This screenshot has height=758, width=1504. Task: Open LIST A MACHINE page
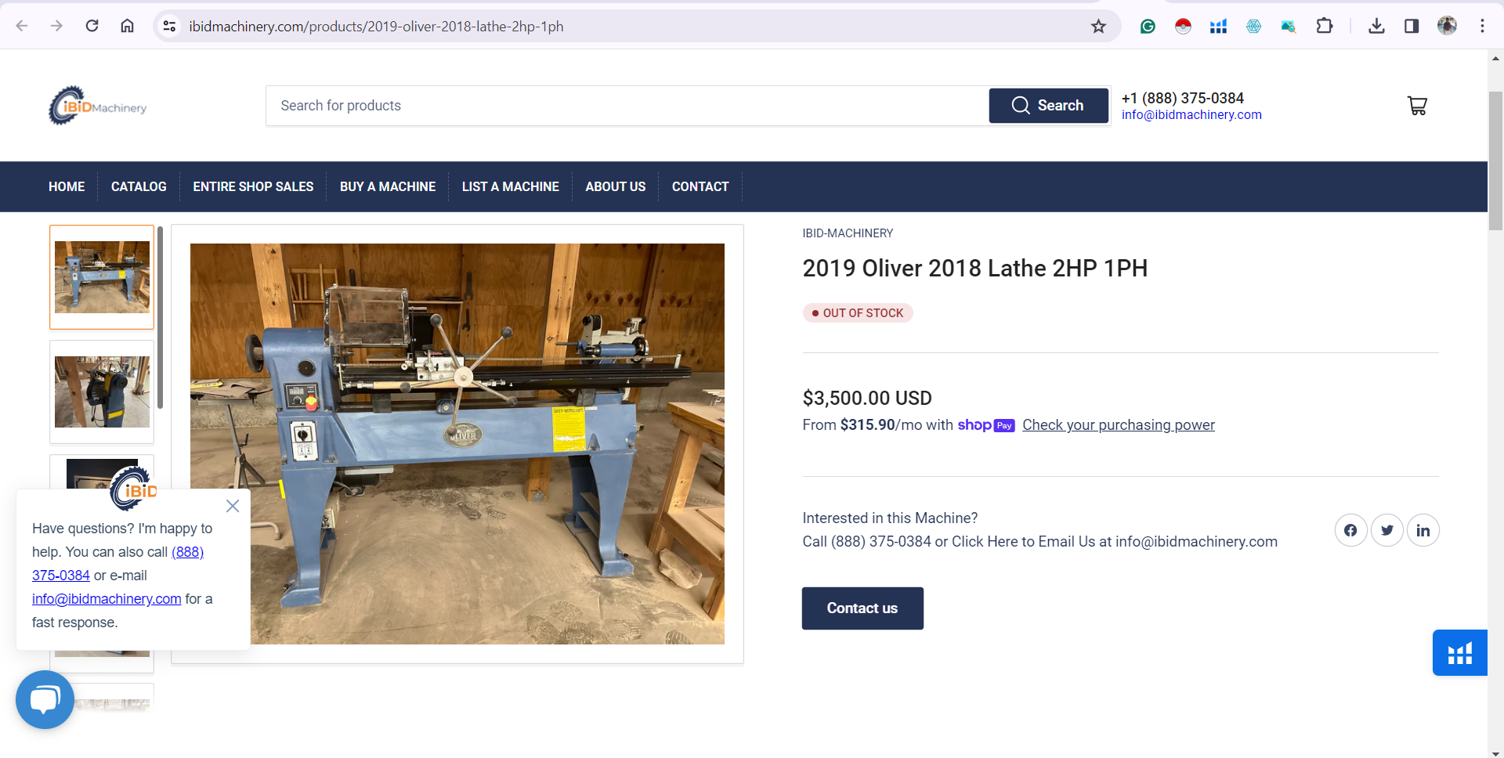tap(511, 186)
